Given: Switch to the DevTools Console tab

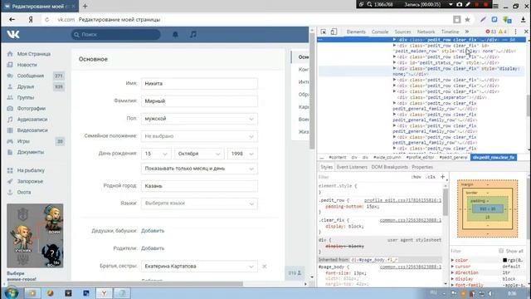Looking at the screenshot, I should click(380, 32).
